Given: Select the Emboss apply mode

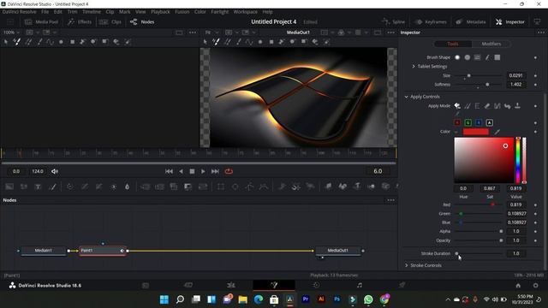Looking at the screenshot, I should (x=477, y=106).
